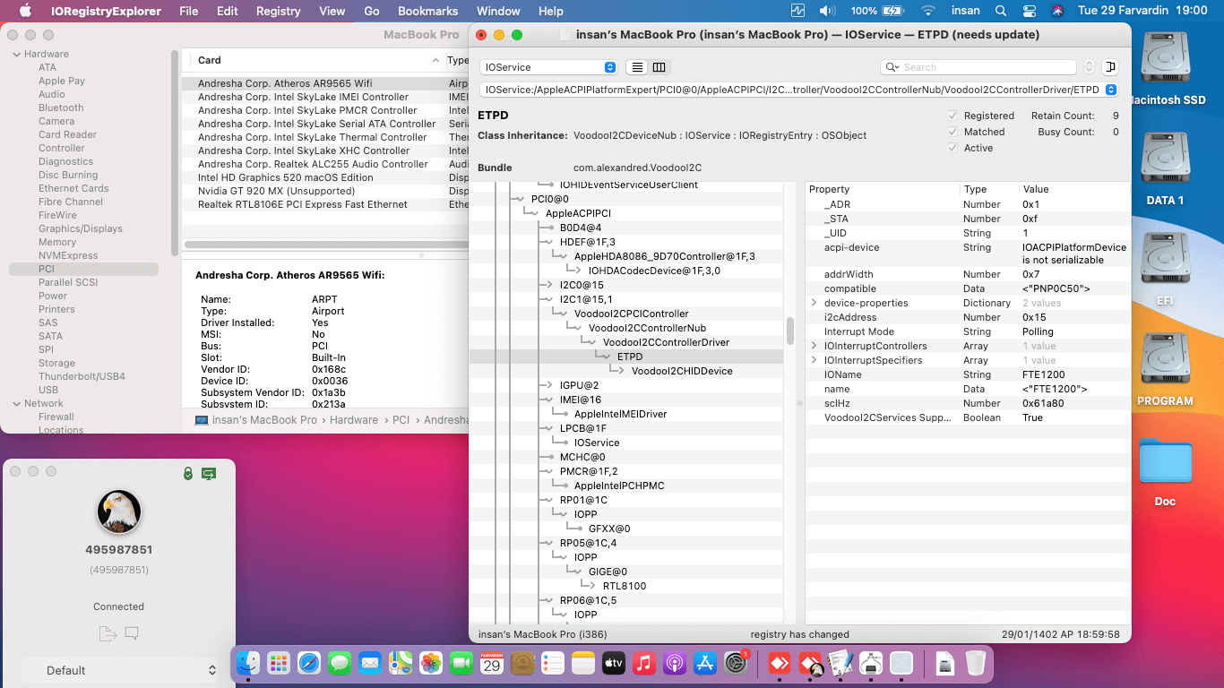Image resolution: width=1224 pixels, height=688 pixels.
Task: Select the RTL8100 registry entry
Action: click(625, 586)
